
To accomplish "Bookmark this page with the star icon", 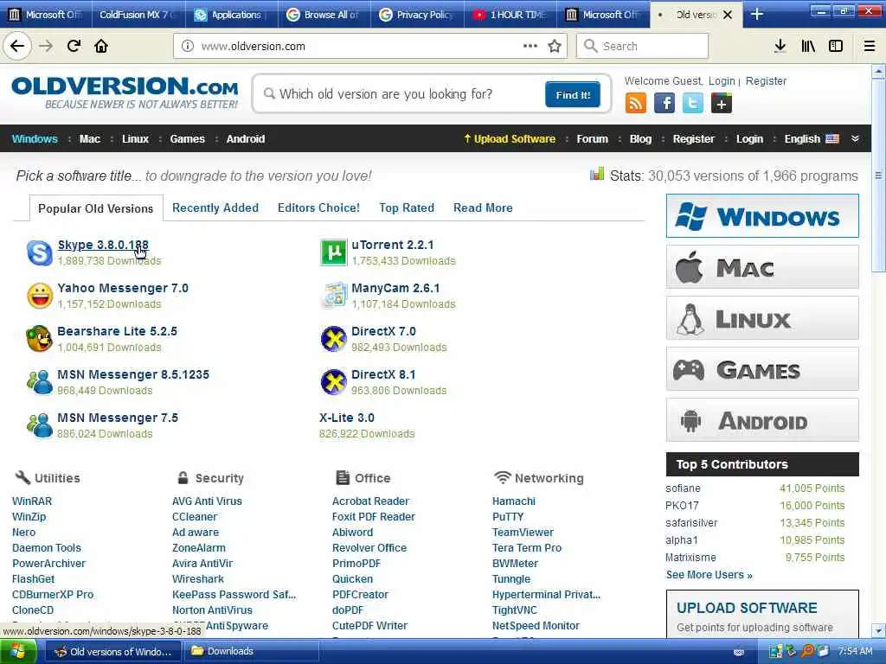I will (555, 46).
